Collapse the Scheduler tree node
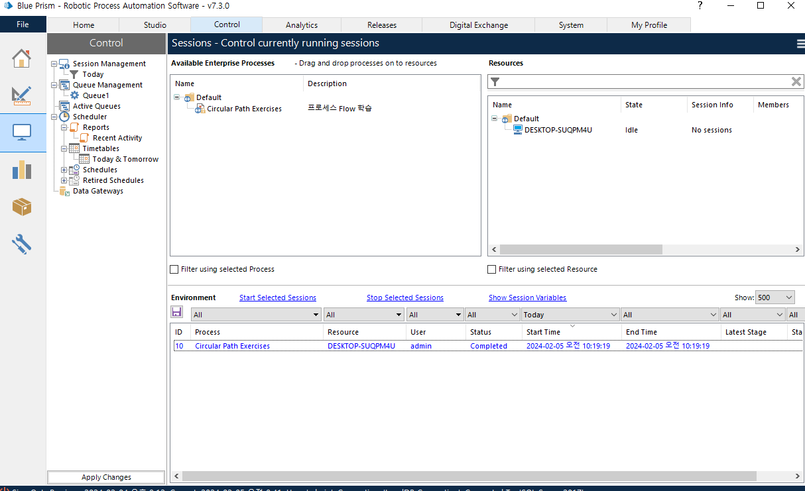Viewport: 805px width, 491px height. pyautogui.click(x=54, y=117)
